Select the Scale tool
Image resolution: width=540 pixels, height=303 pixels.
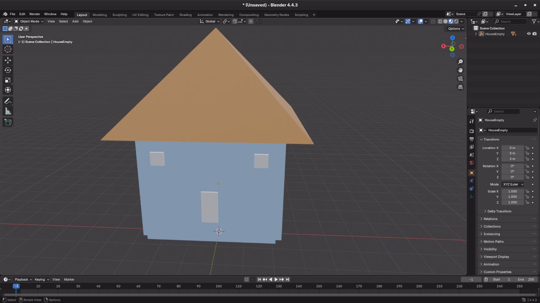(x=8, y=80)
